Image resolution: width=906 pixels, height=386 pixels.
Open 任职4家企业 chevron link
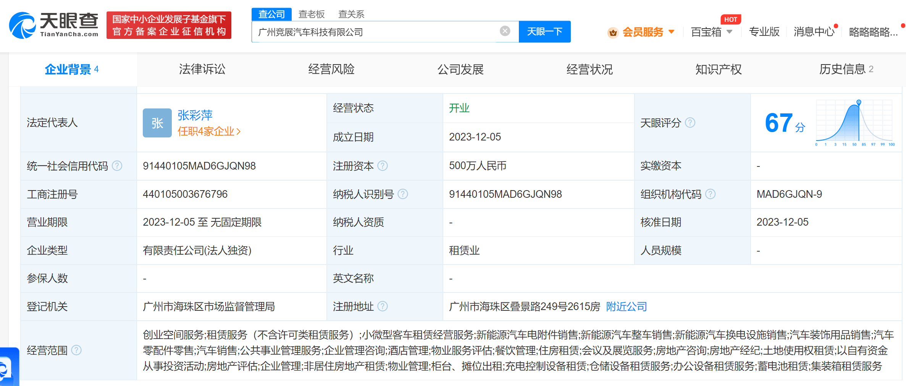[209, 131]
